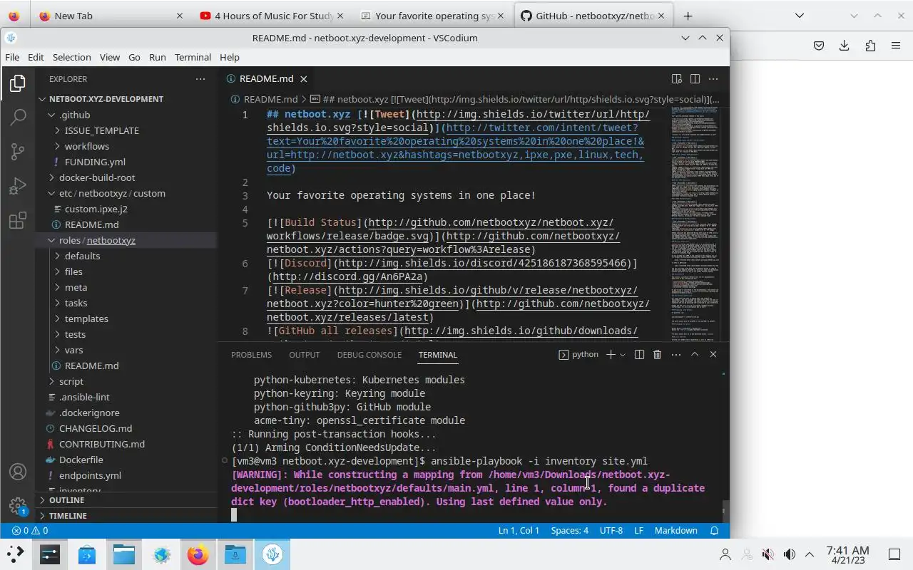Click the terminal scrollbar thumb
Screen dimensions: 913x570
pyautogui.click(x=726, y=510)
